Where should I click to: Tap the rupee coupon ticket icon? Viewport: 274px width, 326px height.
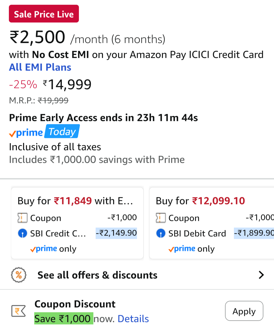pos(19,311)
